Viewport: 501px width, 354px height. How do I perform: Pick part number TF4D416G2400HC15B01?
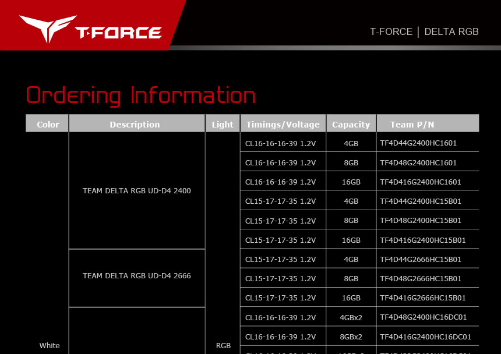click(423, 240)
